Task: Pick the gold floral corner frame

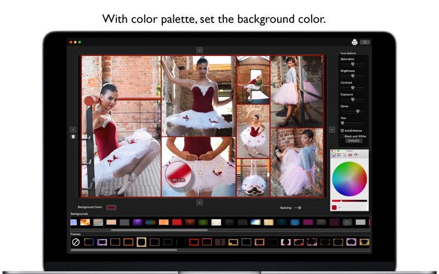Action: click(233, 242)
